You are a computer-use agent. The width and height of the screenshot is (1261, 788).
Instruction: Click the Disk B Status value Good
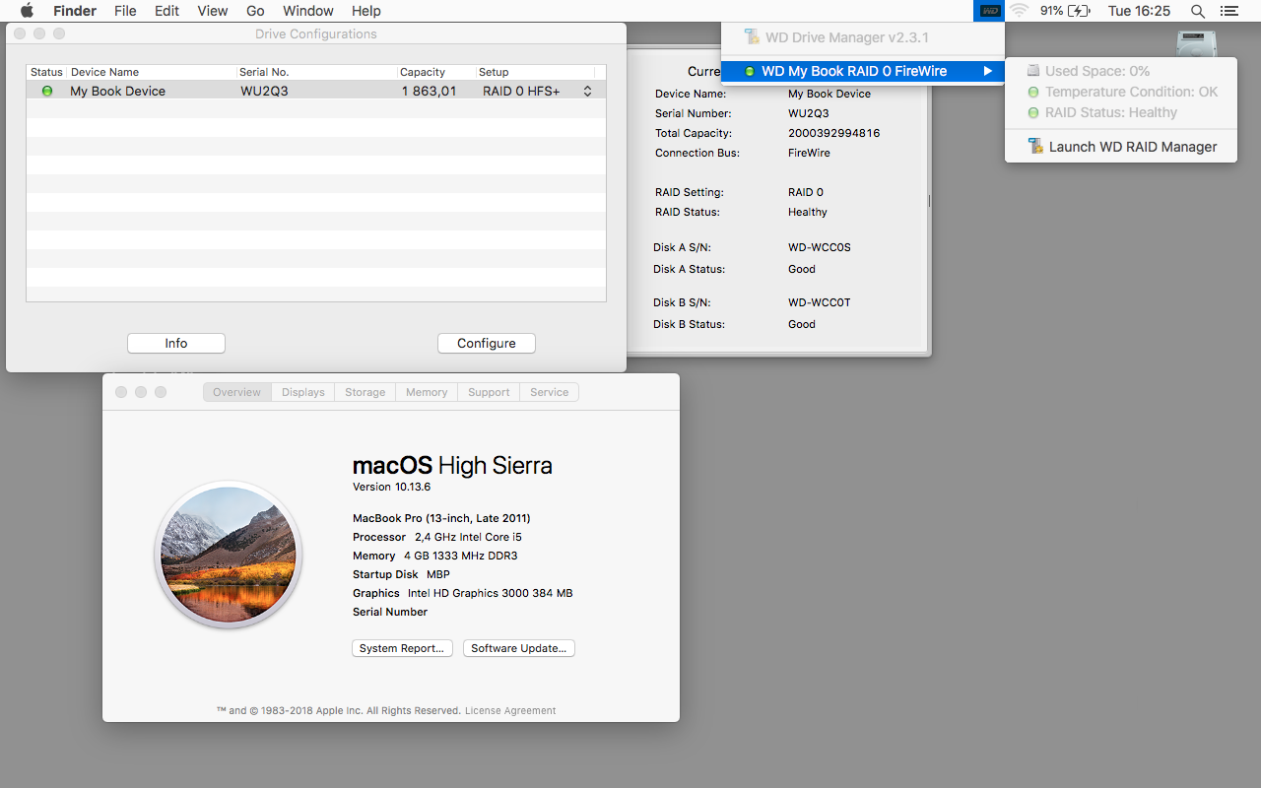click(802, 324)
